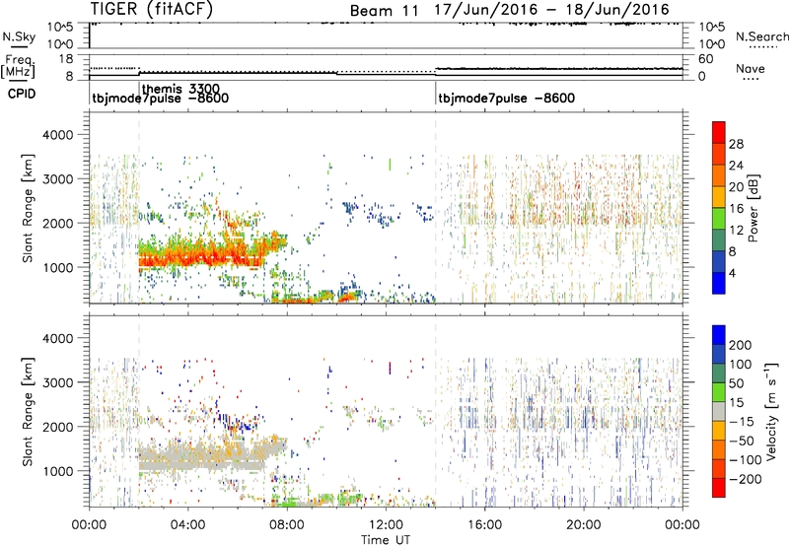Viewport: 789px width, 546px height.
Task: Pick the green Velocity segment between 50 and 15
Action: 719,392
